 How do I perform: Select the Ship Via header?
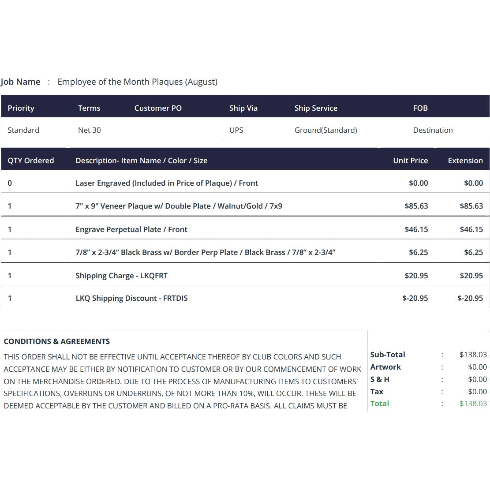(x=243, y=108)
